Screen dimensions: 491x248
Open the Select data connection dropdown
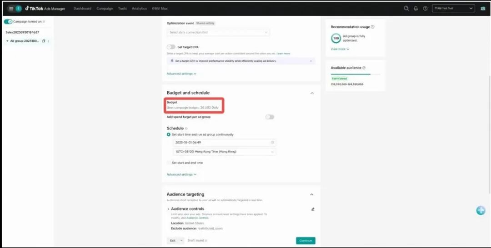tap(218, 32)
